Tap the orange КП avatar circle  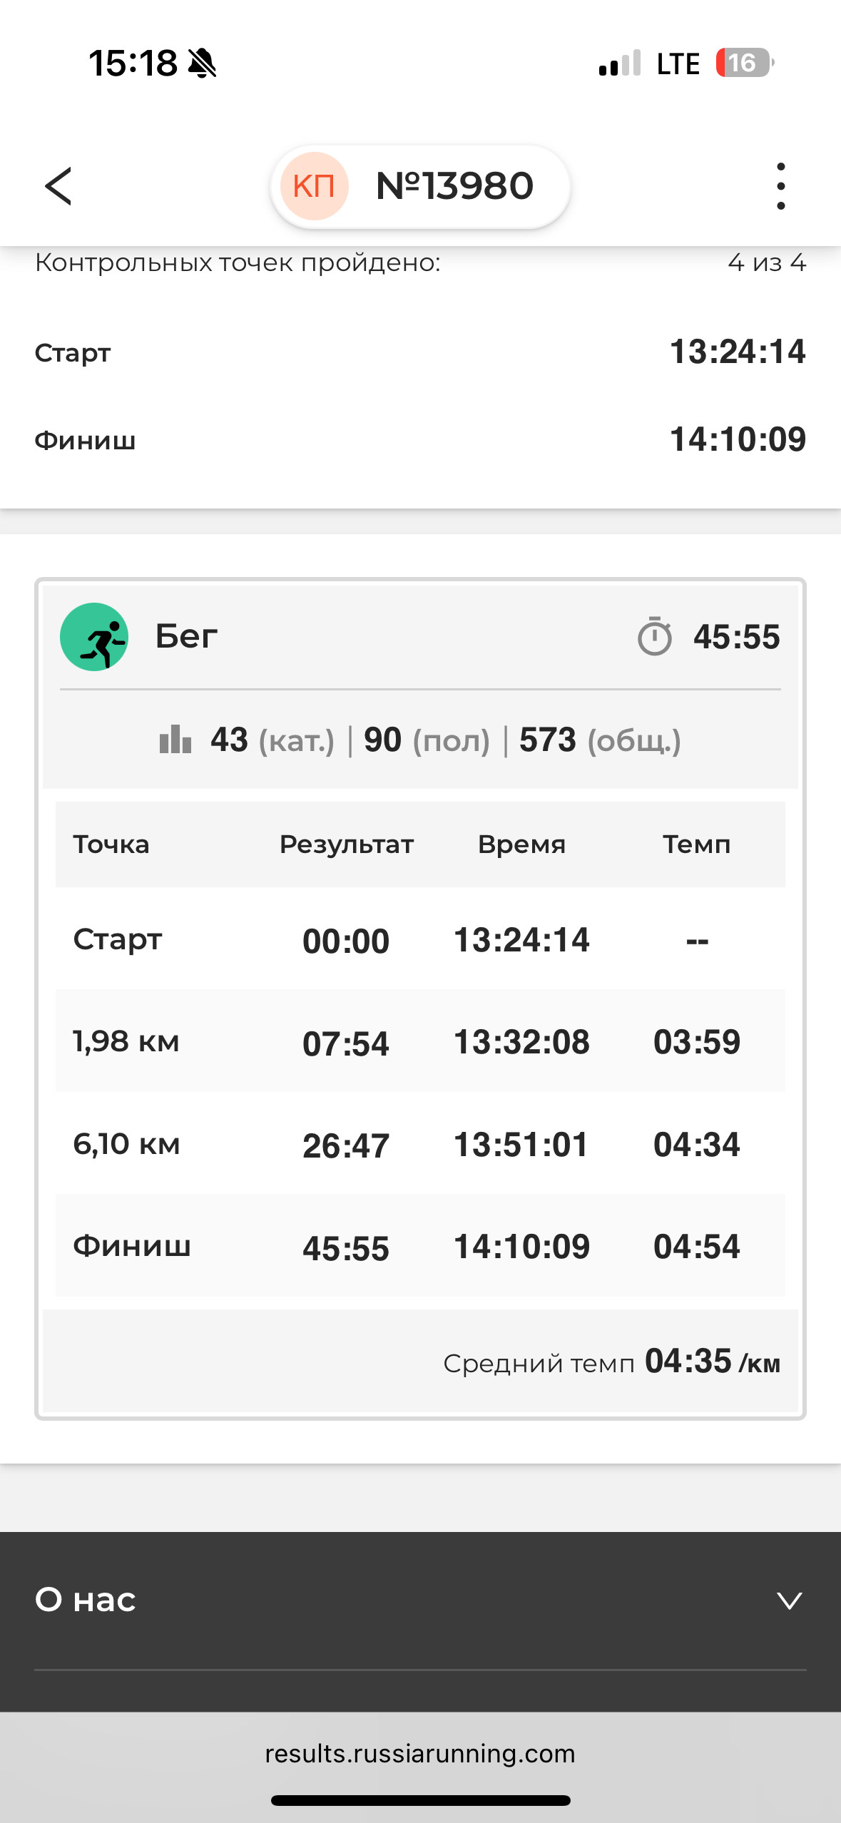(314, 186)
